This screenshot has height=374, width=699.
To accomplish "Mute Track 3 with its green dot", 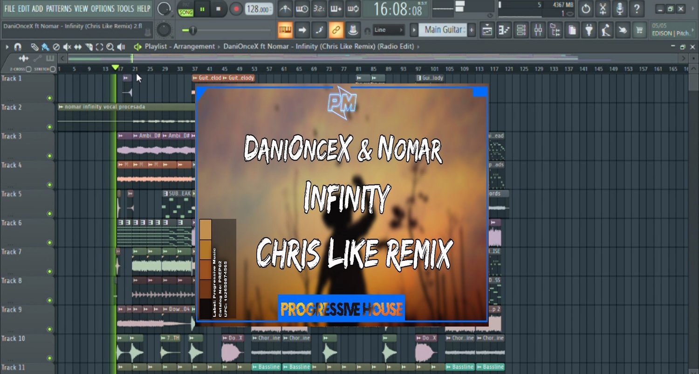I will pyautogui.click(x=49, y=156).
